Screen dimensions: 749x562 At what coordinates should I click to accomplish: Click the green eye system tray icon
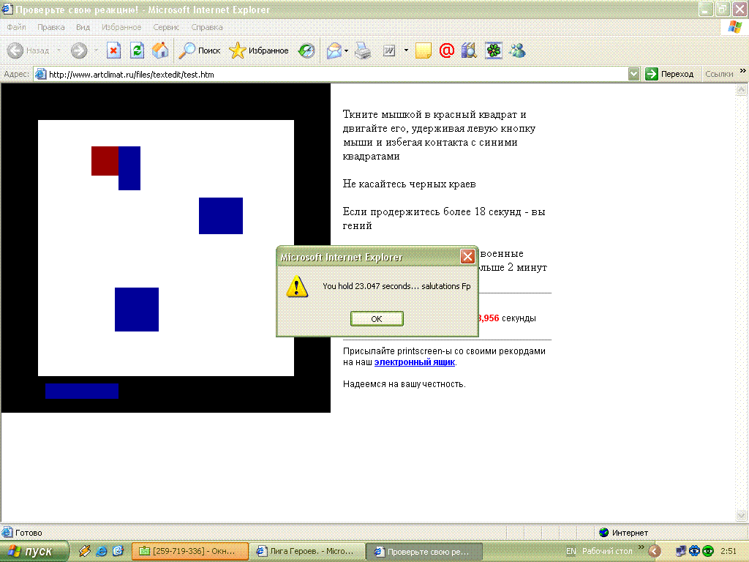(x=708, y=551)
